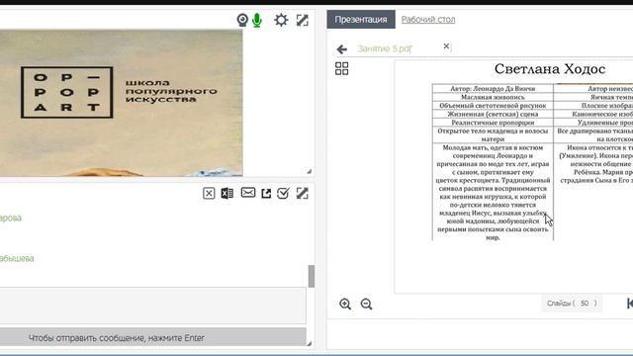Expand the video panel to fullscreen
633x356 pixels.
pyautogui.click(x=303, y=20)
